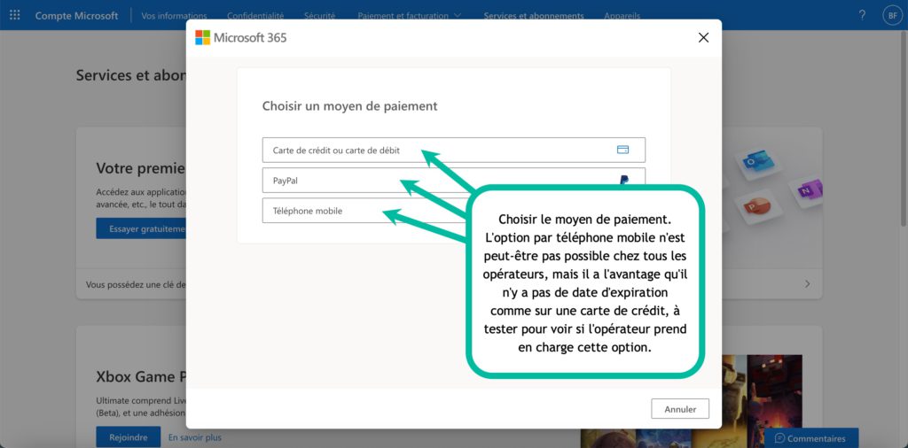Image resolution: width=908 pixels, height=448 pixels.
Task: Open the app launcher grid icon
Action: tap(14, 15)
